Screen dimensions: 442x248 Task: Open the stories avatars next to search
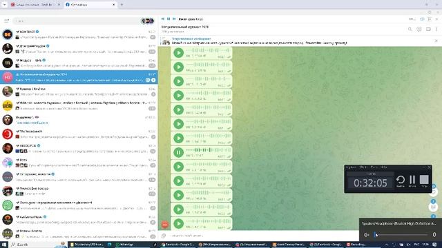tap(147, 21)
